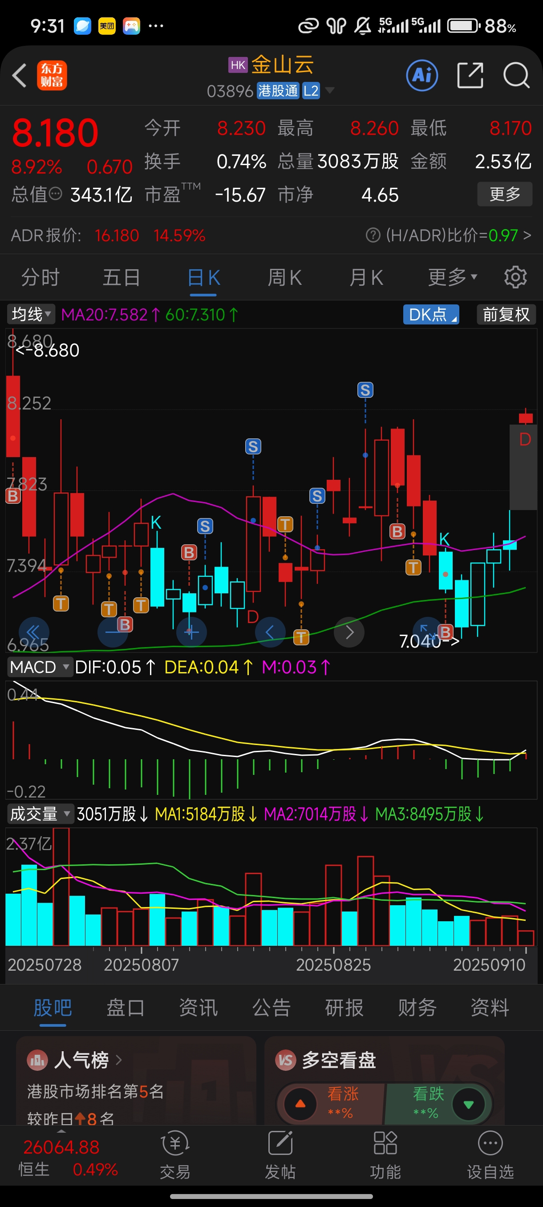This screenshot has height=1207, width=543.
Task: Open 均线 indicator dropdown
Action: click(x=31, y=314)
